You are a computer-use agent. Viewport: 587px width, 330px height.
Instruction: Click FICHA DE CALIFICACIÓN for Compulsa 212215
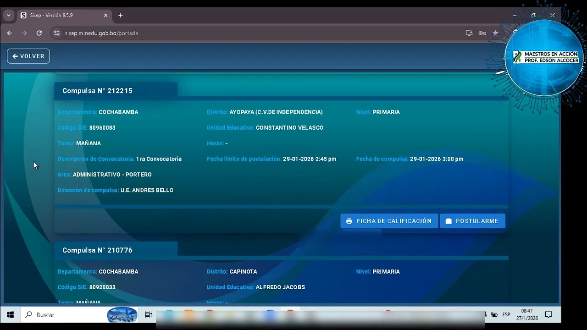coord(389,221)
